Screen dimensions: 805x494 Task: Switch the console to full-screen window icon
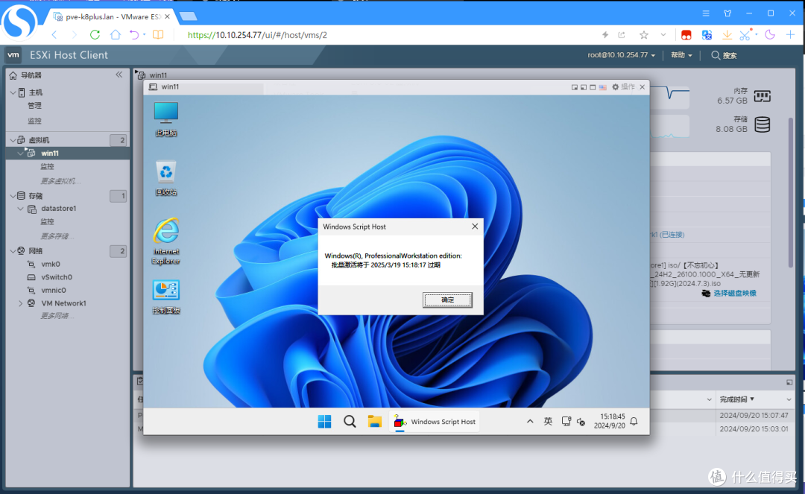click(x=593, y=87)
